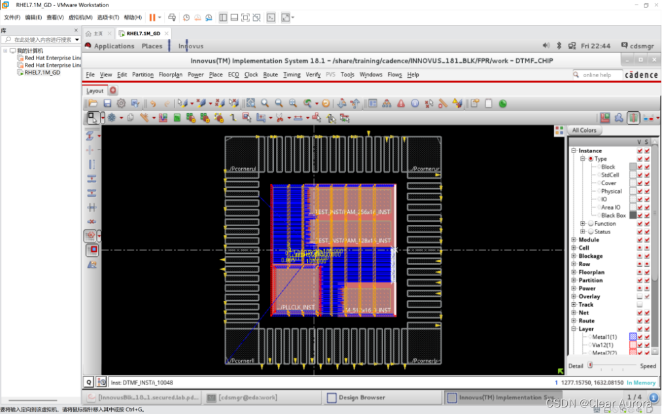Click the Bluetooth icon in top panel
Viewport: 662px width, 414px height.
559,46
